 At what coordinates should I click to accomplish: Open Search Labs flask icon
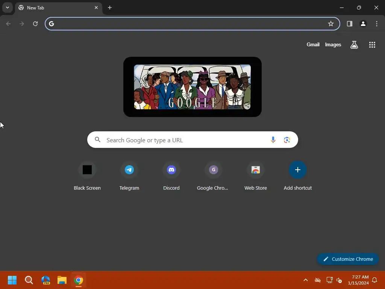pyautogui.click(x=354, y=45)
